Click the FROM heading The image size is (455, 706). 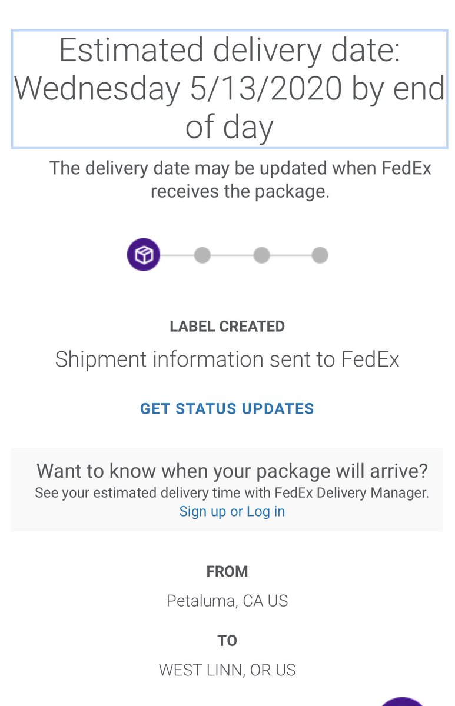pos(227,571)
